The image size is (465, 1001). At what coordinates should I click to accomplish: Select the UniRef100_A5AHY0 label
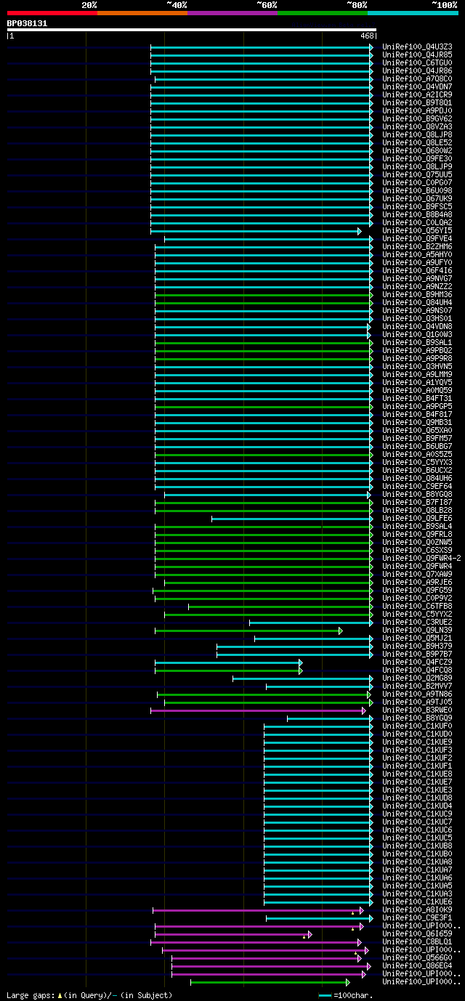[417, 254]
